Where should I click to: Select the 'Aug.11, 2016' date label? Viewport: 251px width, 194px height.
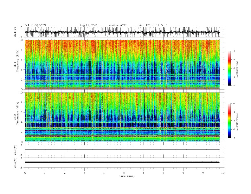coord(88,25)
